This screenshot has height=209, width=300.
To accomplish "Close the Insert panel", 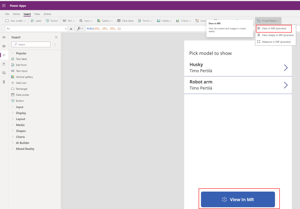I will point(56,37).
